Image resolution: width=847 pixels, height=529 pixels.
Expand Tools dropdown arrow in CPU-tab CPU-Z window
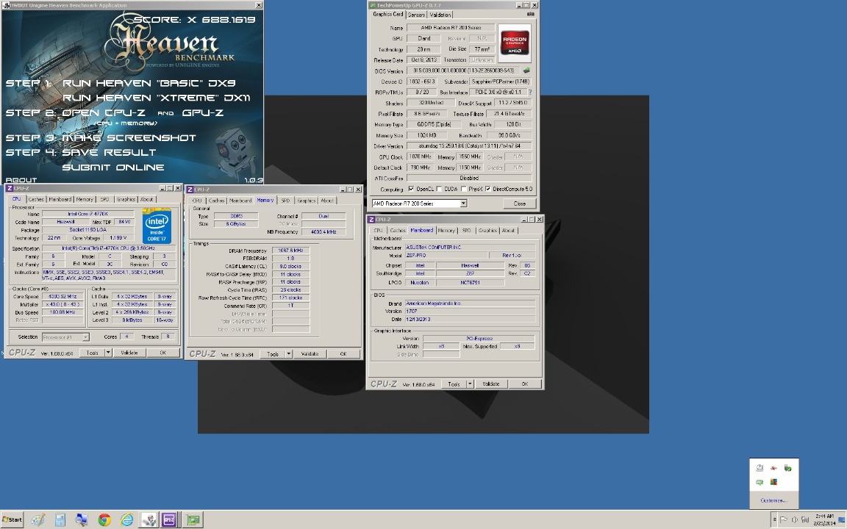click(x=108, y=353)
